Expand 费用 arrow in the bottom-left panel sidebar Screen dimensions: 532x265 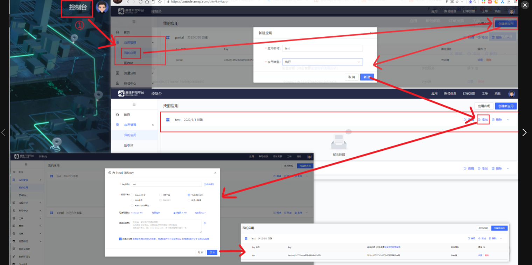40,226
